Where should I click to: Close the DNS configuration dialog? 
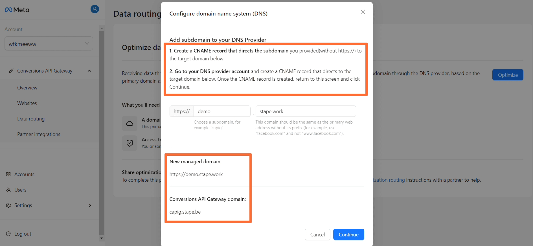tap(363, 12)
